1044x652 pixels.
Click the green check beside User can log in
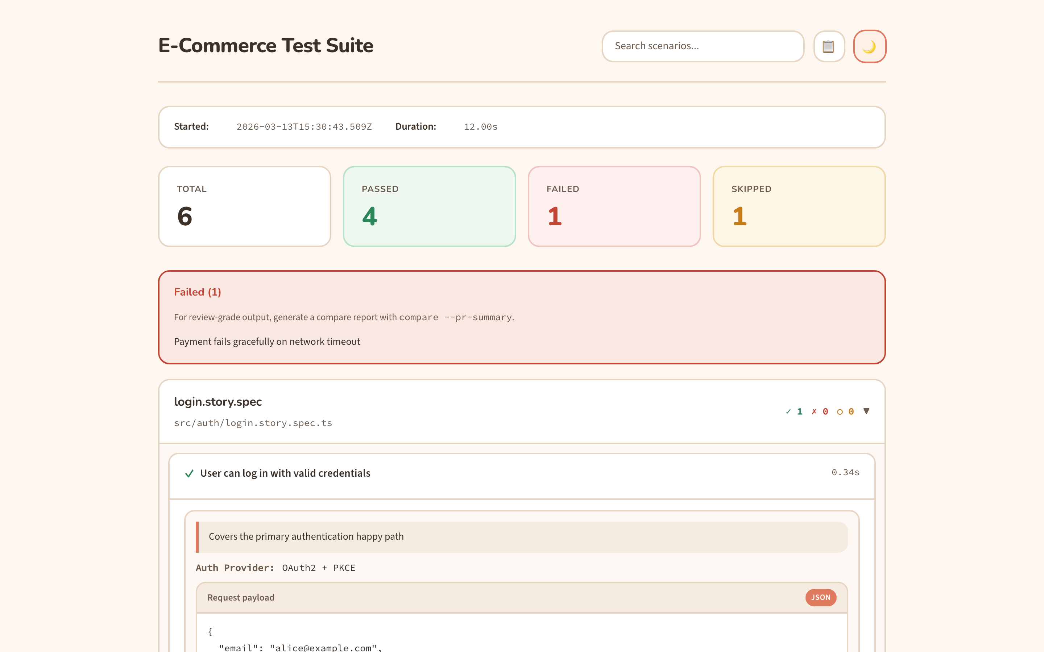189,473
